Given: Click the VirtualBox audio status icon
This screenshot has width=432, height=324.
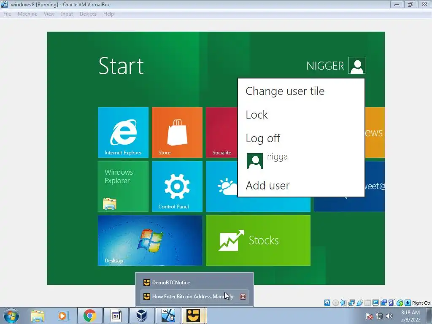Looking at the screenshot, I should point(343,303).
